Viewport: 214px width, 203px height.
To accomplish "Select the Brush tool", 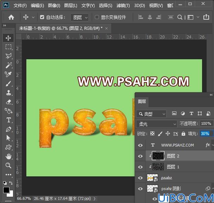I will [x=8, y=83].
